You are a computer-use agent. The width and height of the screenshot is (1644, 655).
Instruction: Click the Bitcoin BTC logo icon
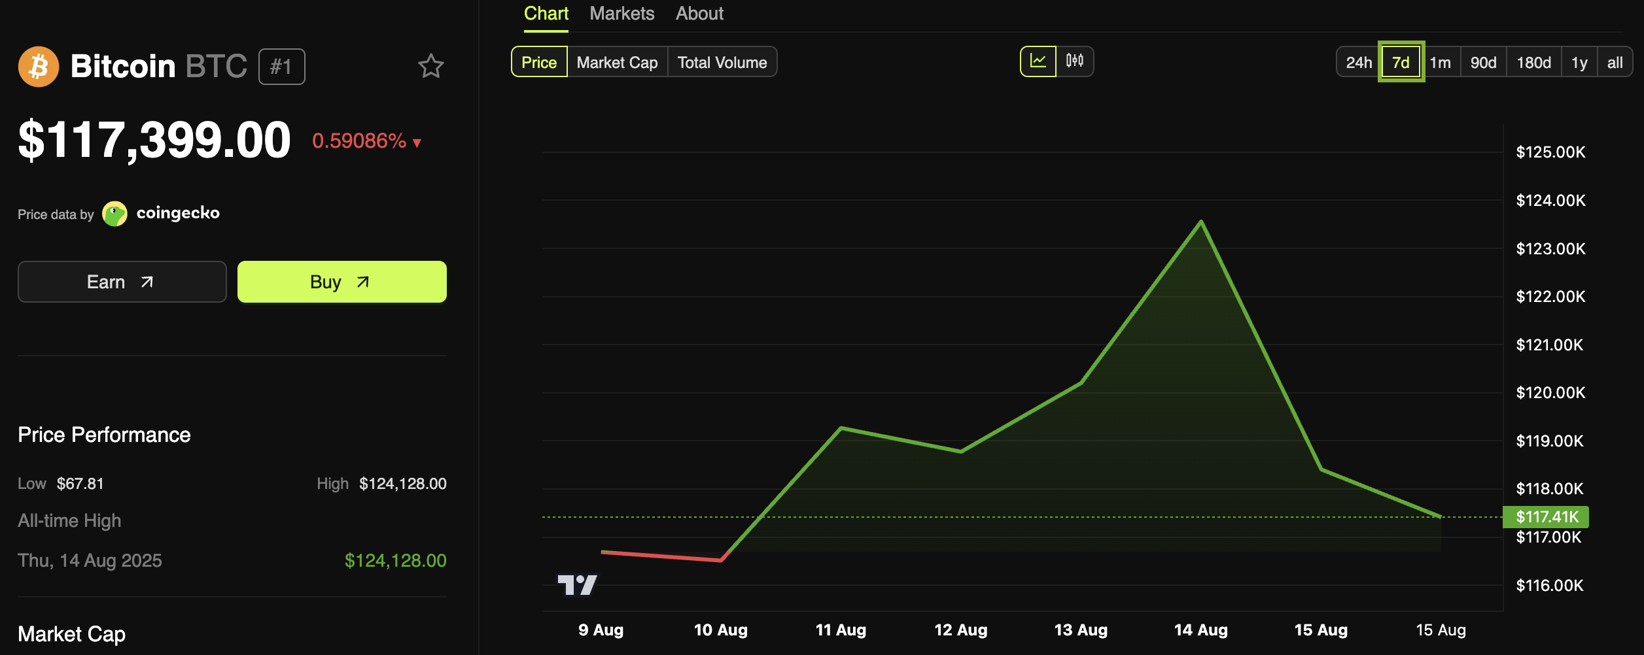pos(37,65)
